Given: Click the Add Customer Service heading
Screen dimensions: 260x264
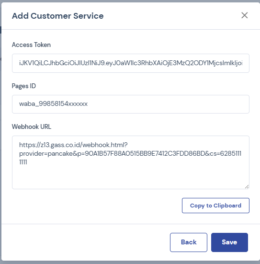Looking at the screenshot, I should (x=58, y=16).
